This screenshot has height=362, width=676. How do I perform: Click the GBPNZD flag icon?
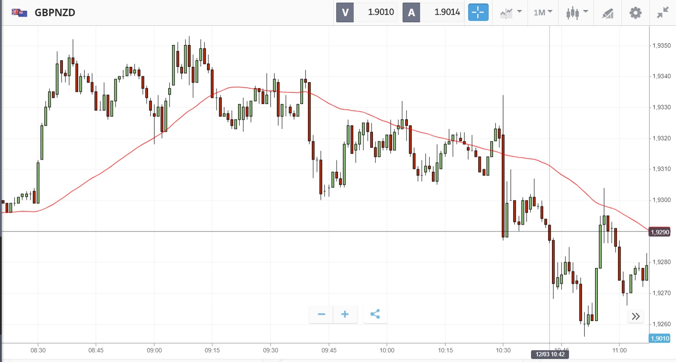pyautogui.click(x=20, y=13)
